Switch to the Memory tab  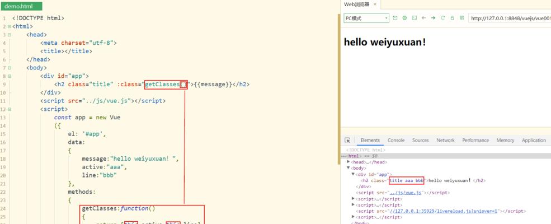click(x=505, y=140)
